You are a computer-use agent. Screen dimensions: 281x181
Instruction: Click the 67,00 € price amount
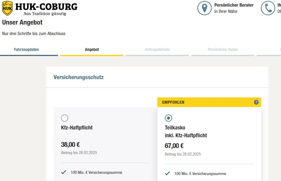pyautogui.click(x=174, y=146)
